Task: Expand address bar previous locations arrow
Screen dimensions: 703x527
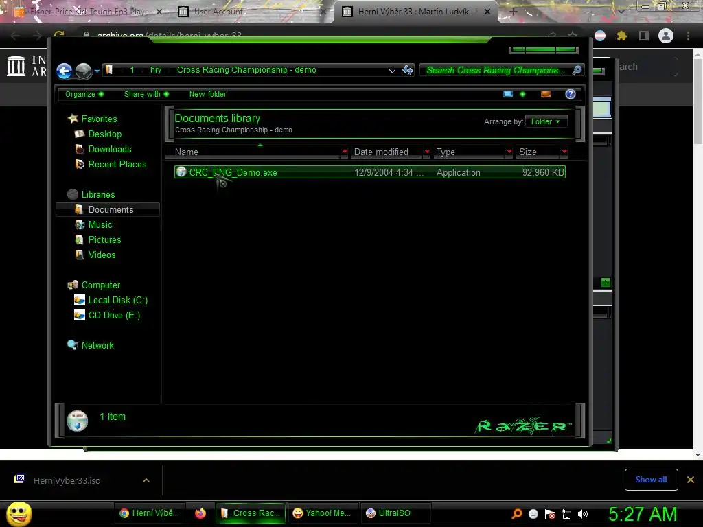Action: (x=392, y=71)
